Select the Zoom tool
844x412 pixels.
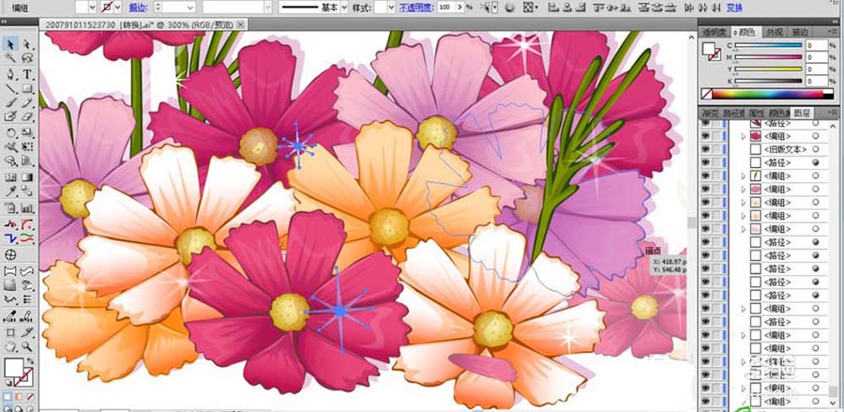click(26, 346)
